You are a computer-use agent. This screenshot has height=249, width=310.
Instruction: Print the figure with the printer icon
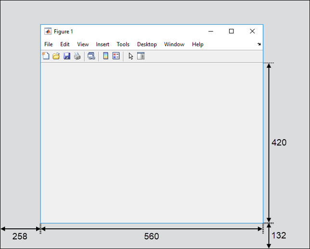pyautogui.click(x=77, y=56)
